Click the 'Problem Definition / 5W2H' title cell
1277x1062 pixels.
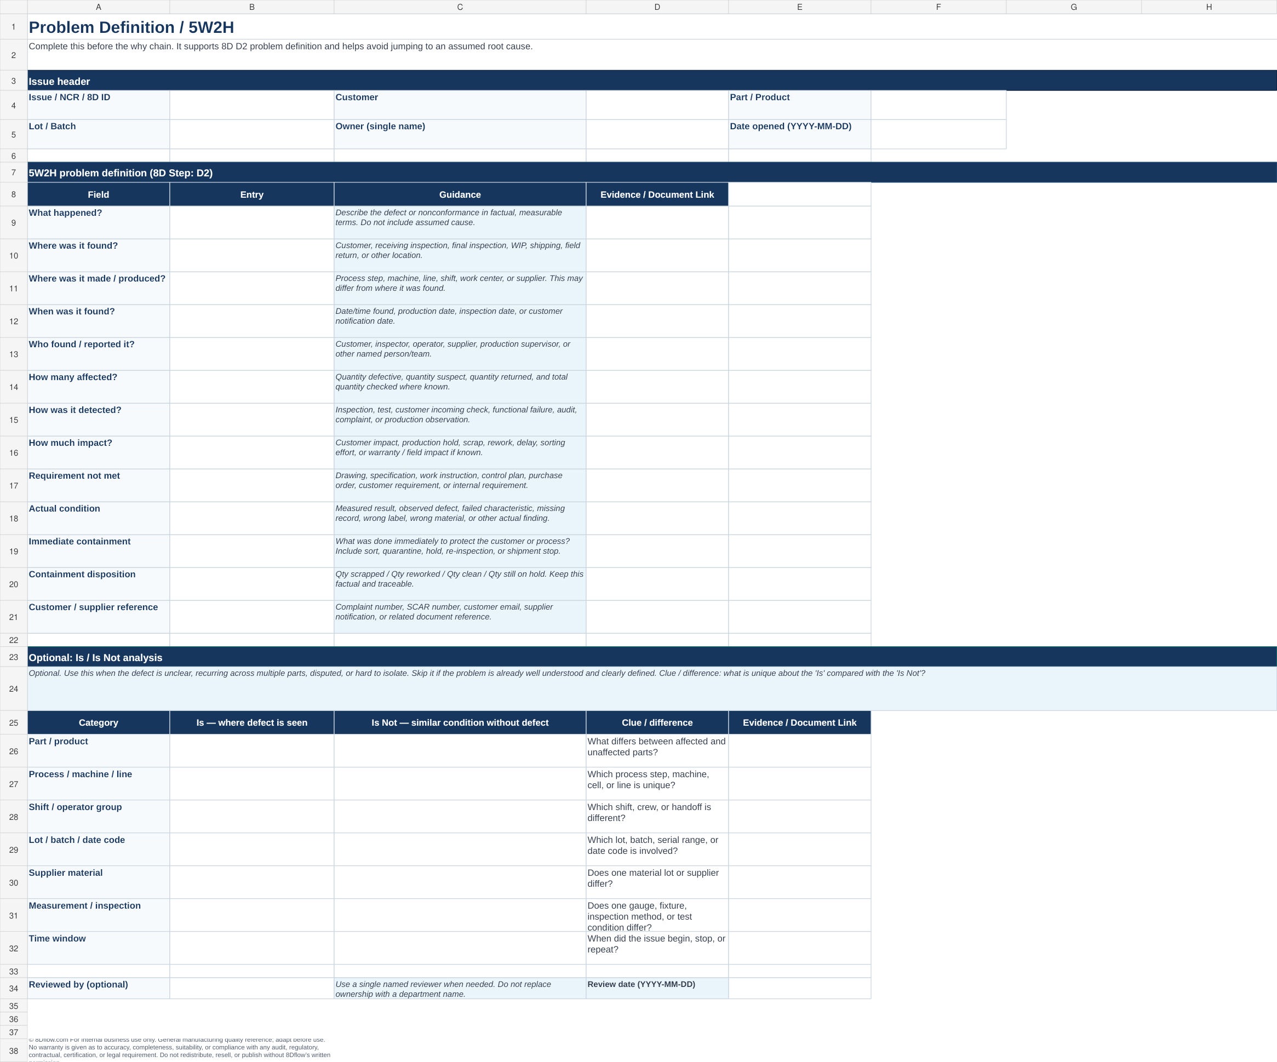(652, 27)
